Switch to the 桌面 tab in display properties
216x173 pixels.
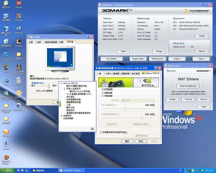point(39,42)
